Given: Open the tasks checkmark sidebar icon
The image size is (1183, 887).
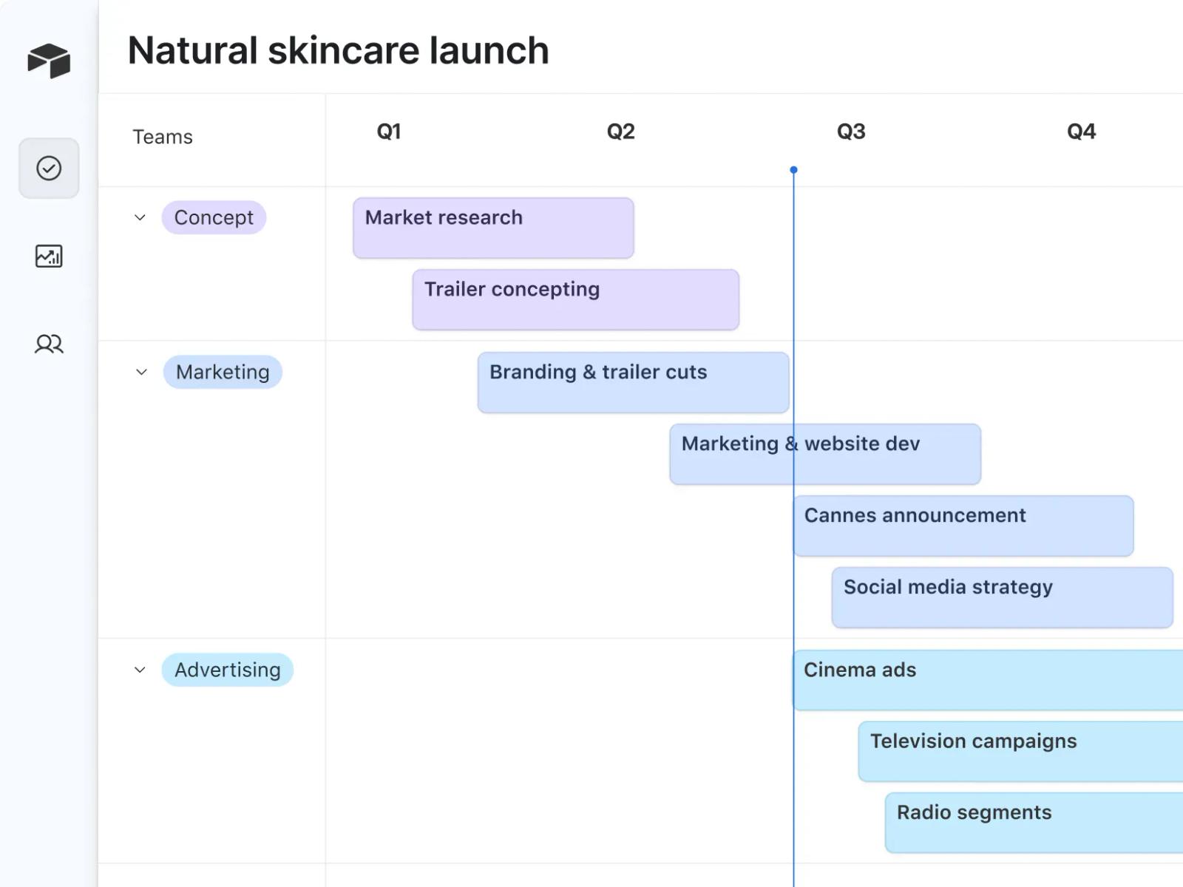Looking at the screenshot, I should click(49, 169).
